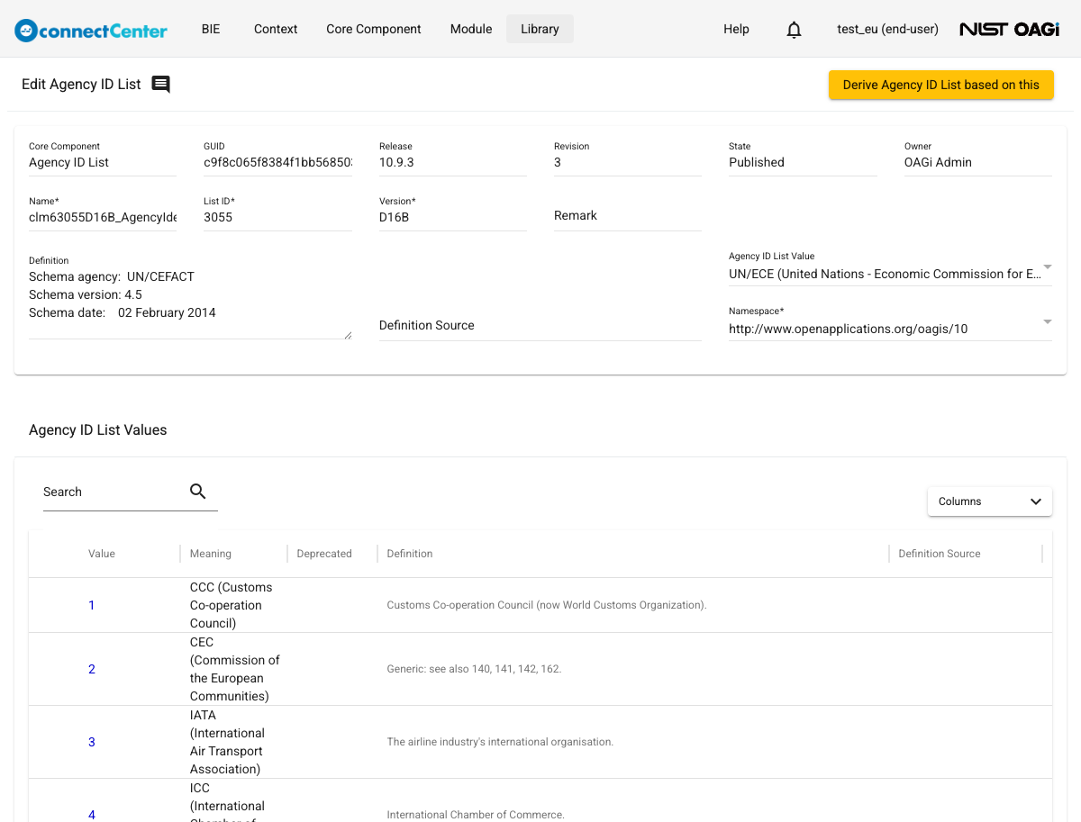Click the Deprecated column header
The image size is (1081, 822).
coord(324,554)
